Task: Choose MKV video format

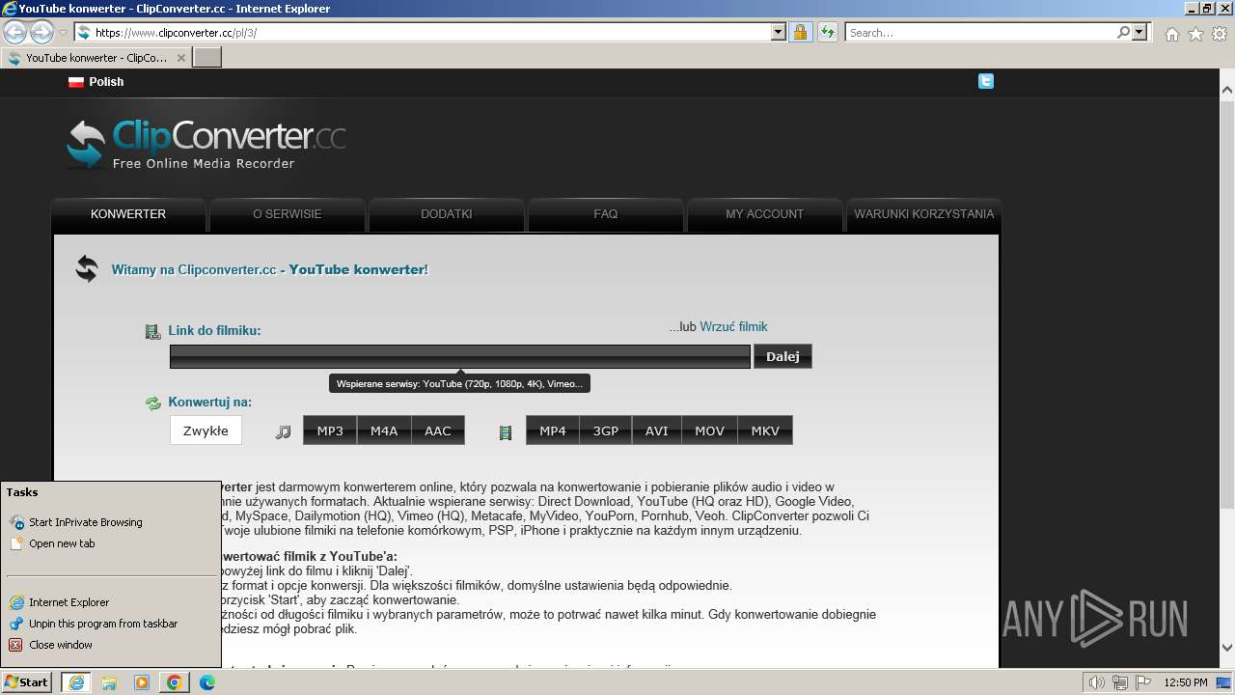Action: click(765, 431)
